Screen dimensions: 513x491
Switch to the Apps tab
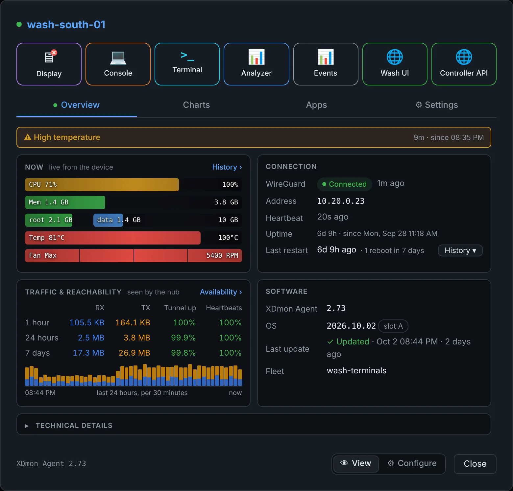click(316, 105)
